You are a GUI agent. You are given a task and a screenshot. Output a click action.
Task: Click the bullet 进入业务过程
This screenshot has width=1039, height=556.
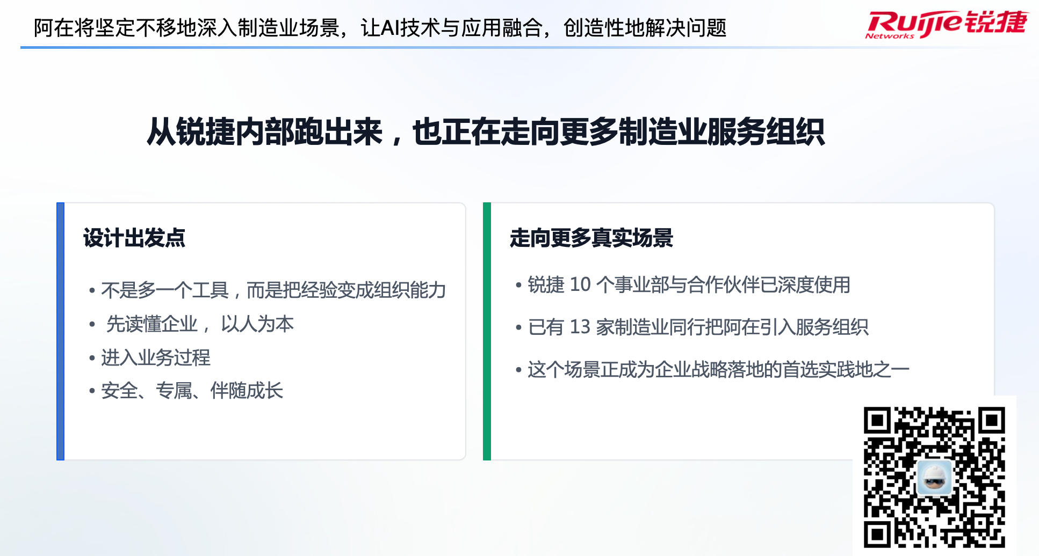155,357
